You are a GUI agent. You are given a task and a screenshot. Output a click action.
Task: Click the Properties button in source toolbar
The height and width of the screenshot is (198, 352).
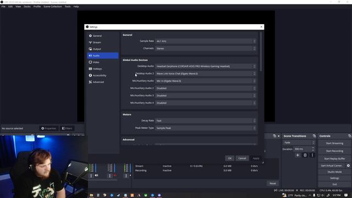click(49, 128)
